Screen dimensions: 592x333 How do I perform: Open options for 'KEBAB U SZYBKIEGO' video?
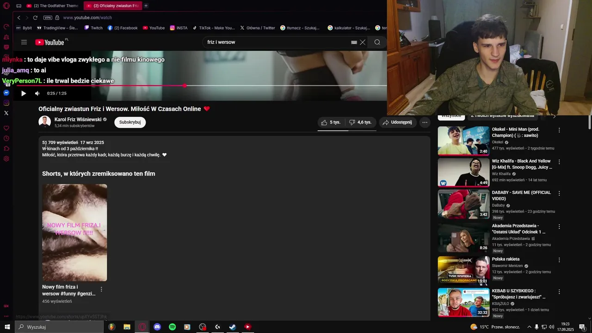coord(559,292)
